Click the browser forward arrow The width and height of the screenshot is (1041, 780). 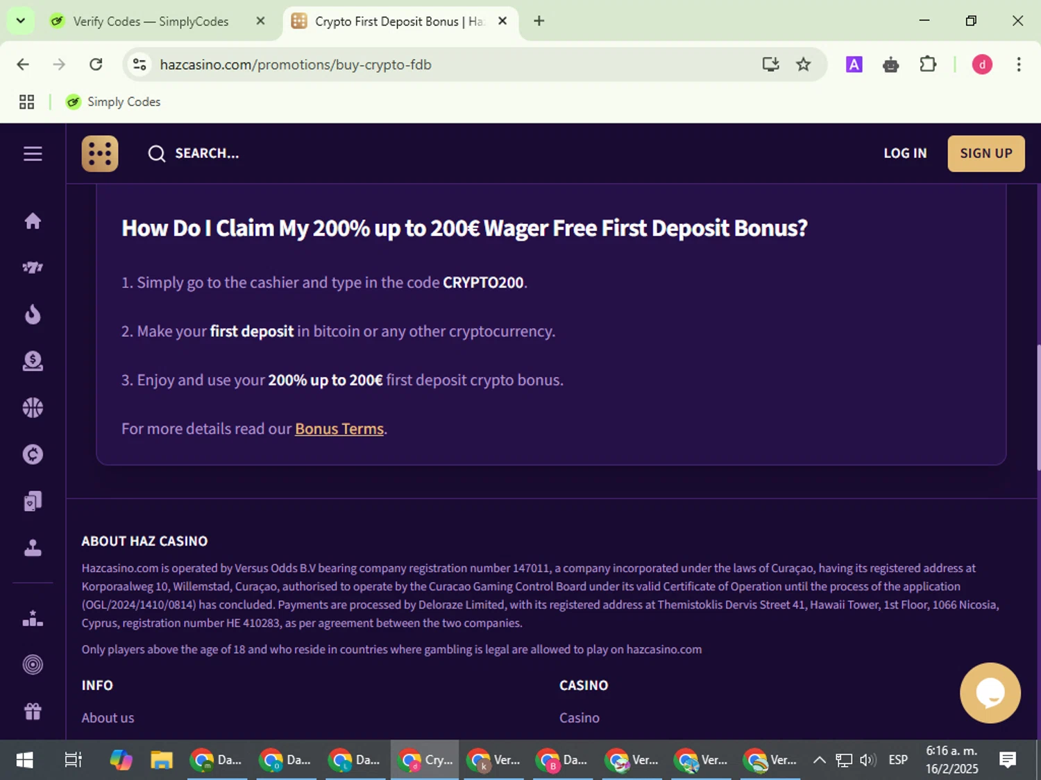[x=59, y=64]
